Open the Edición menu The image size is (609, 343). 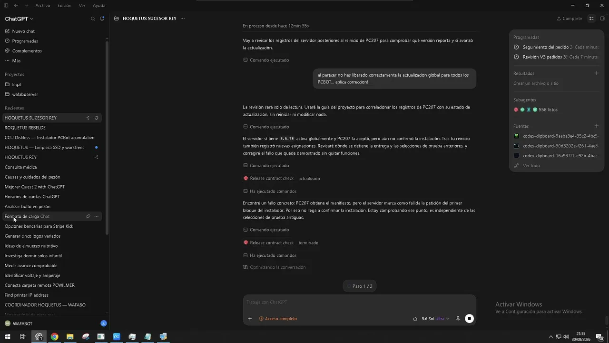tap(64, 6)
